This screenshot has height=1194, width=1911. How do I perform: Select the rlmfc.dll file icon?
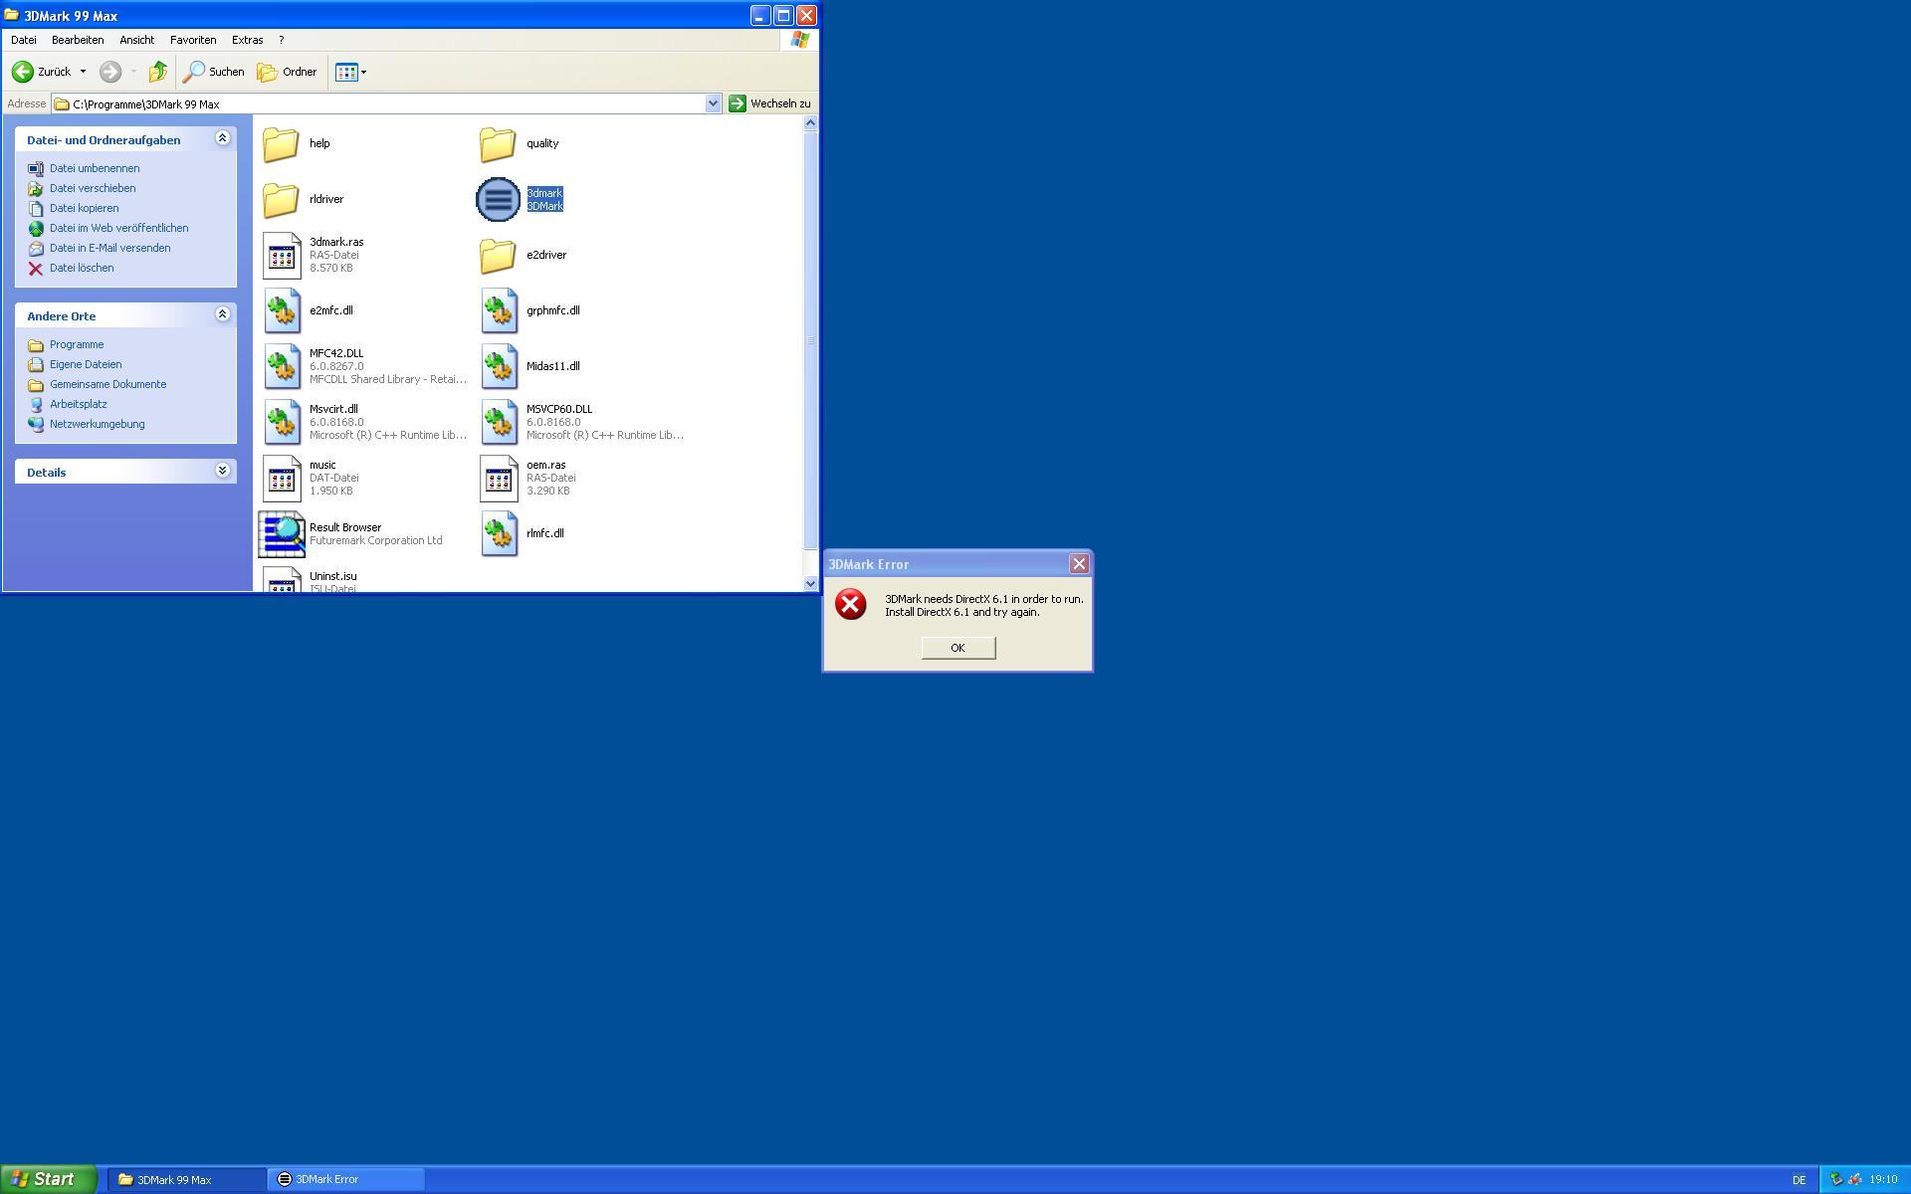tap(499, 534)
